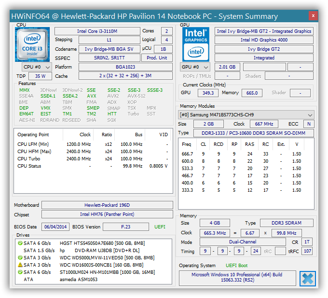Click the CPU LFM (Min) operating point row

[93, 144]
